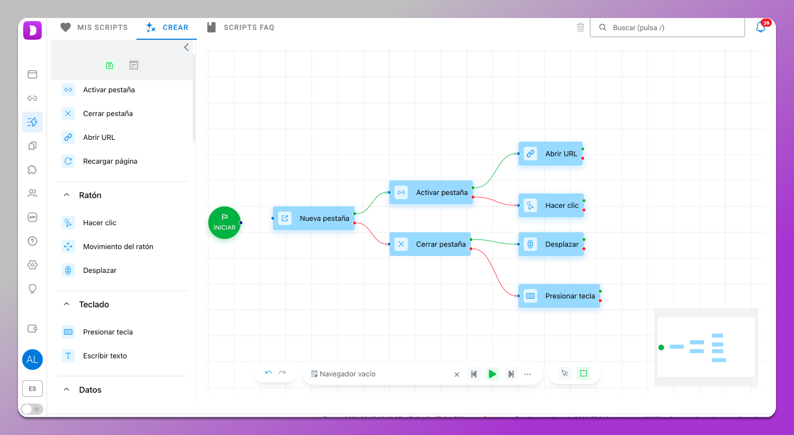Viewport: 794px width, 435px height.
Task: Open the ES language selector
Action: pyautogui.click(x=32, y=388)
